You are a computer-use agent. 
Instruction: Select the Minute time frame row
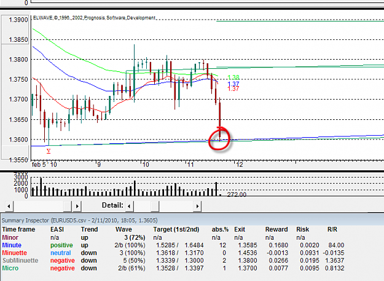coord(173,245)
